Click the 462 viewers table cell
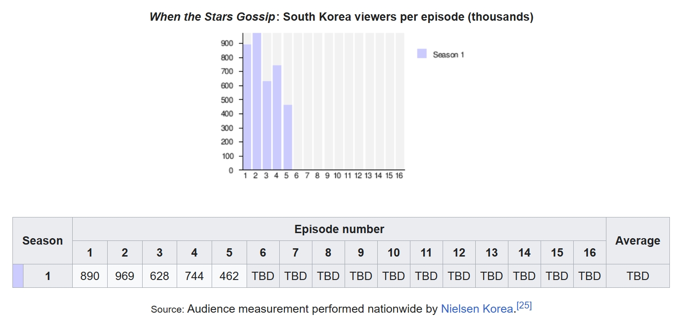The width and height of the screenshot is (686, 320). pos(229,276)
